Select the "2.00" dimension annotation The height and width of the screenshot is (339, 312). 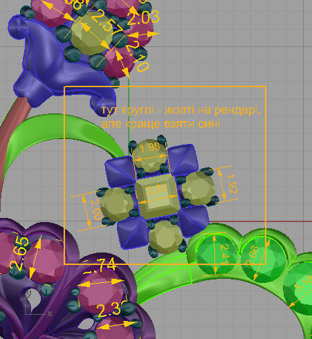[x=96, y=210]
